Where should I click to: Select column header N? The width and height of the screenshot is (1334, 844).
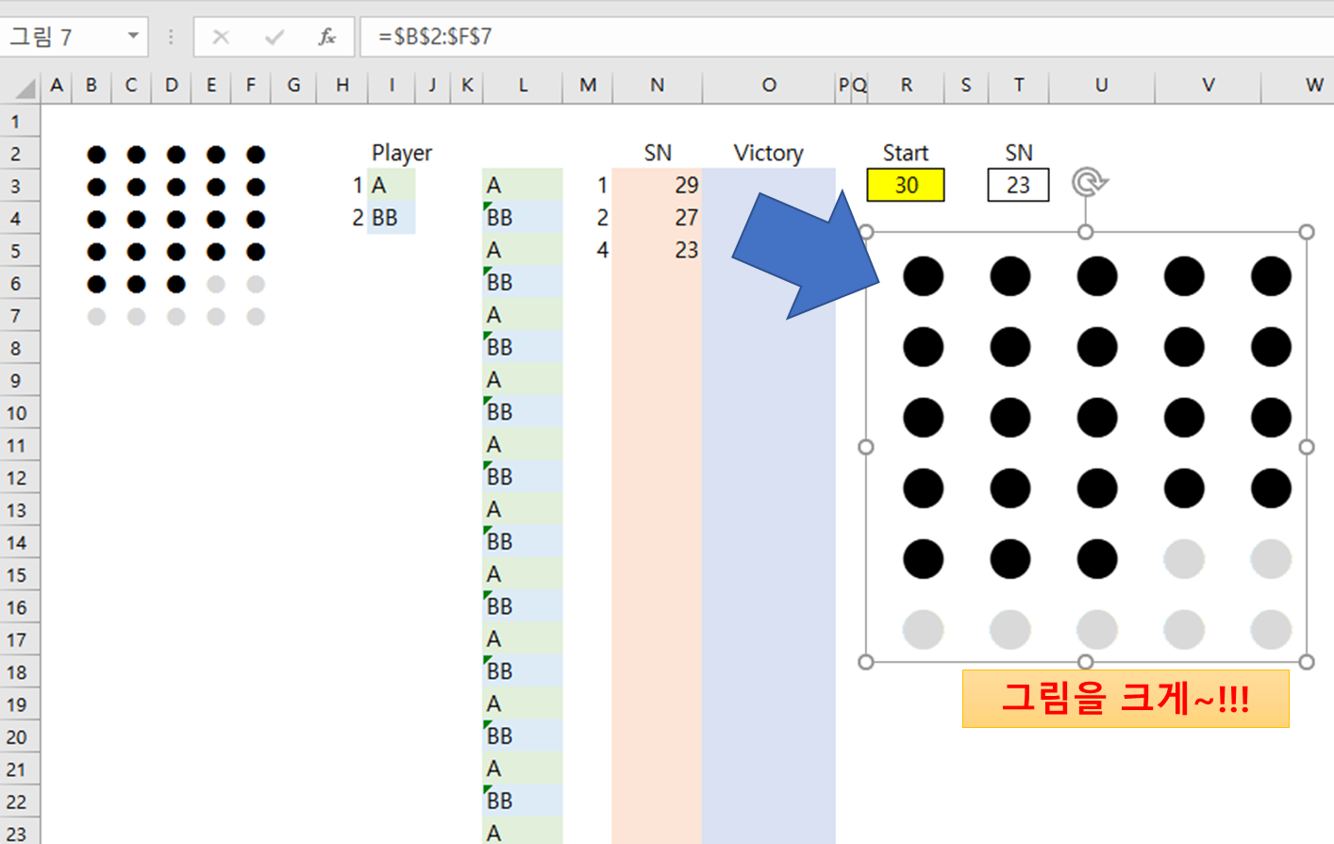657,86
